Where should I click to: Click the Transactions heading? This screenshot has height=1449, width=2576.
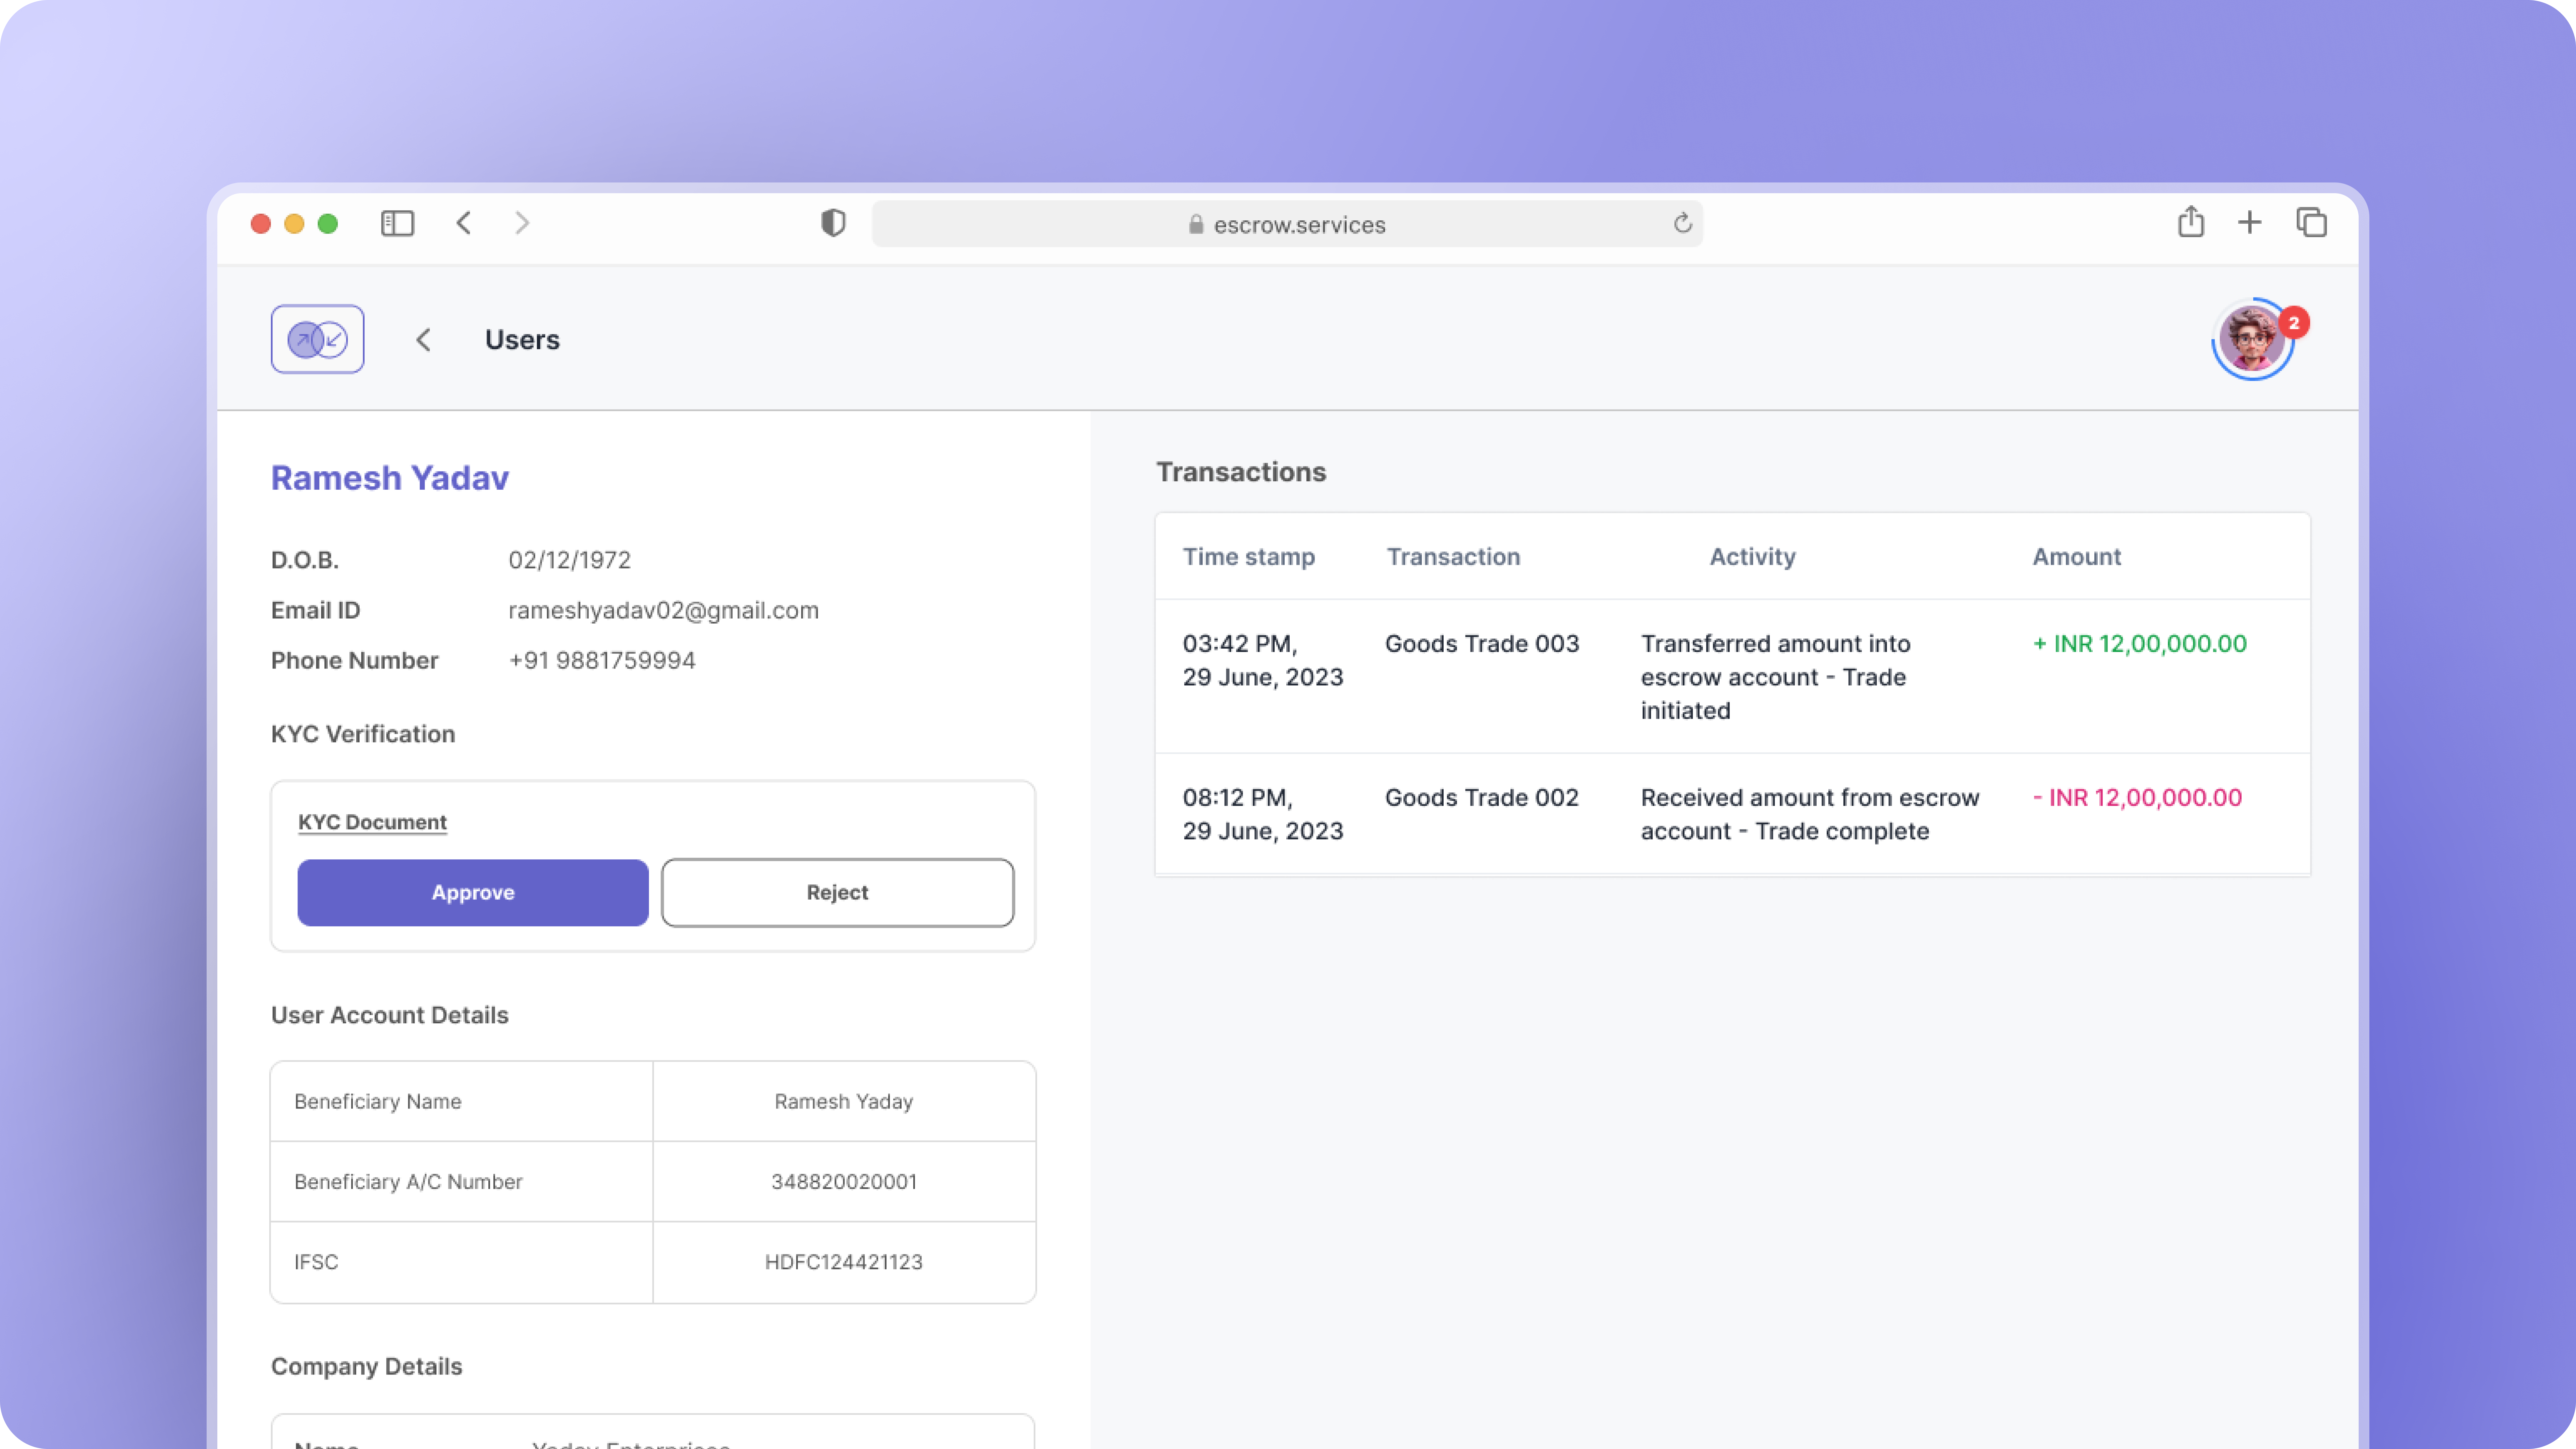(x=1241, y=472)
